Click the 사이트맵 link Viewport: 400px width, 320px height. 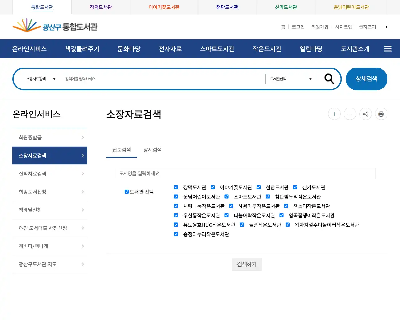344,27
